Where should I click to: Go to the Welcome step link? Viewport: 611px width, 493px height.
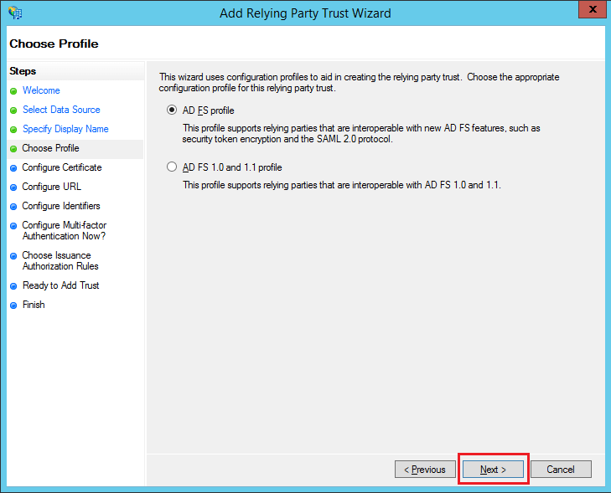pos(41,90)
